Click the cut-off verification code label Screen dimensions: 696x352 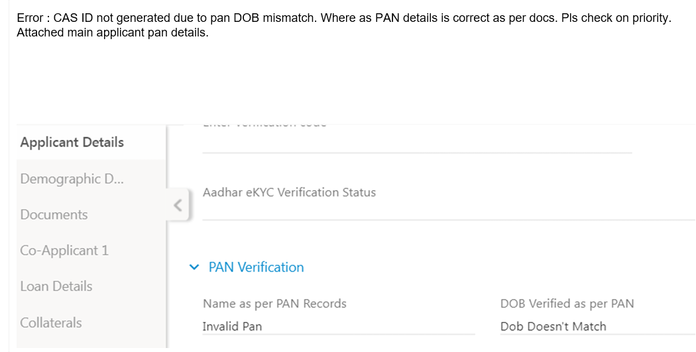264,124
